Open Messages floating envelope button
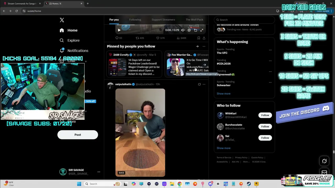Screen dimensions: 335x188 (324, 172)
